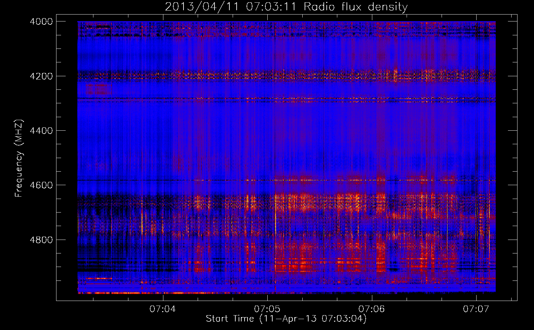
Task: Click the 4400 frequency tick label
Action: [x=41, y=131]
